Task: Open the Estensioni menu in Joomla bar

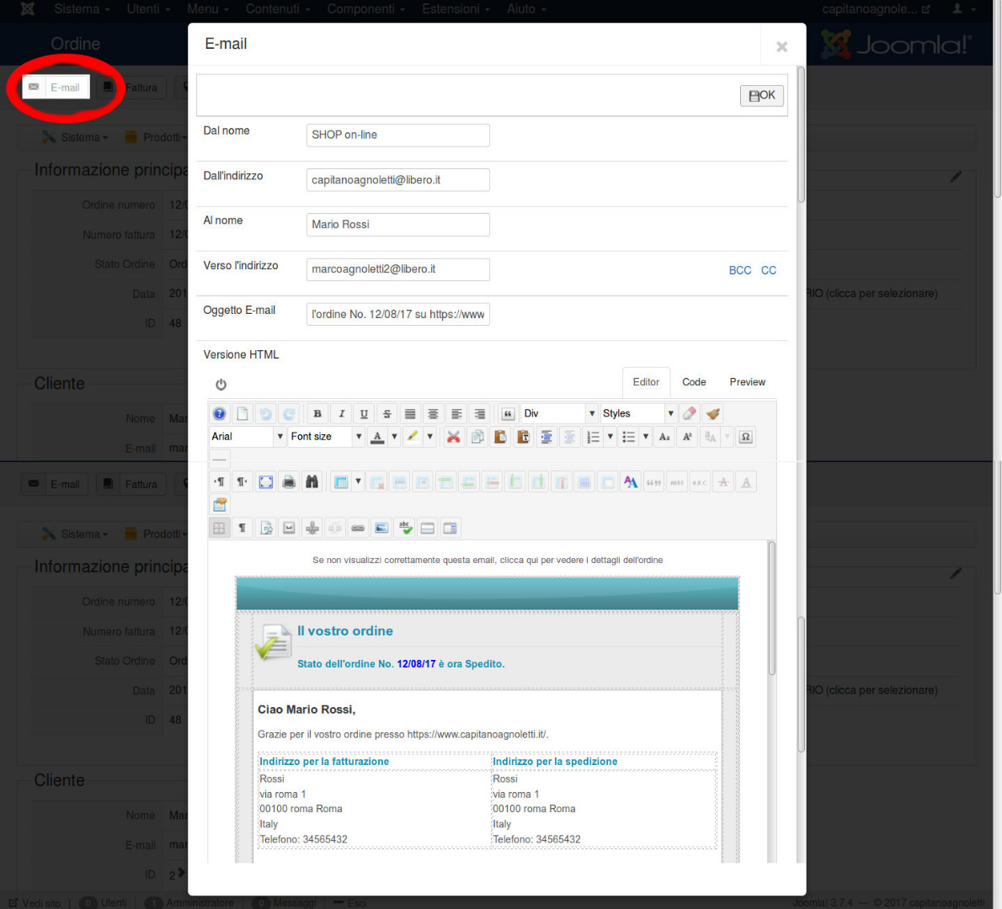Action: (x=456, y=9)
